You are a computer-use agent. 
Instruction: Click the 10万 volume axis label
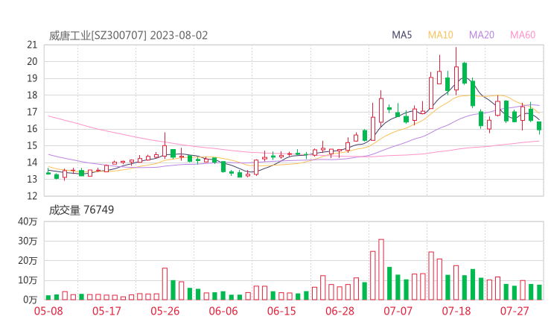[x=28, y=280]
